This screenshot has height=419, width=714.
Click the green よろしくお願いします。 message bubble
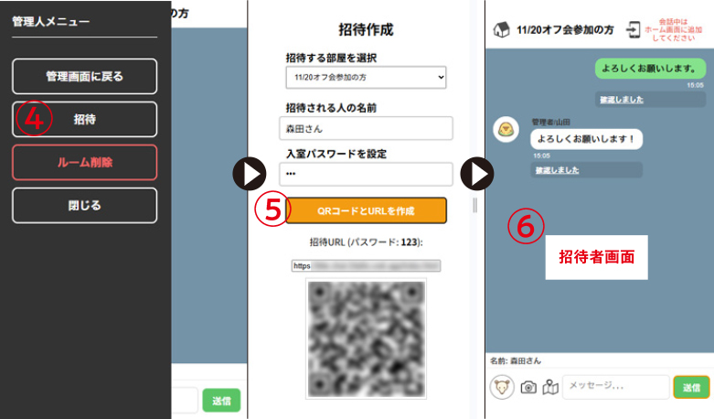coord(650,69)
